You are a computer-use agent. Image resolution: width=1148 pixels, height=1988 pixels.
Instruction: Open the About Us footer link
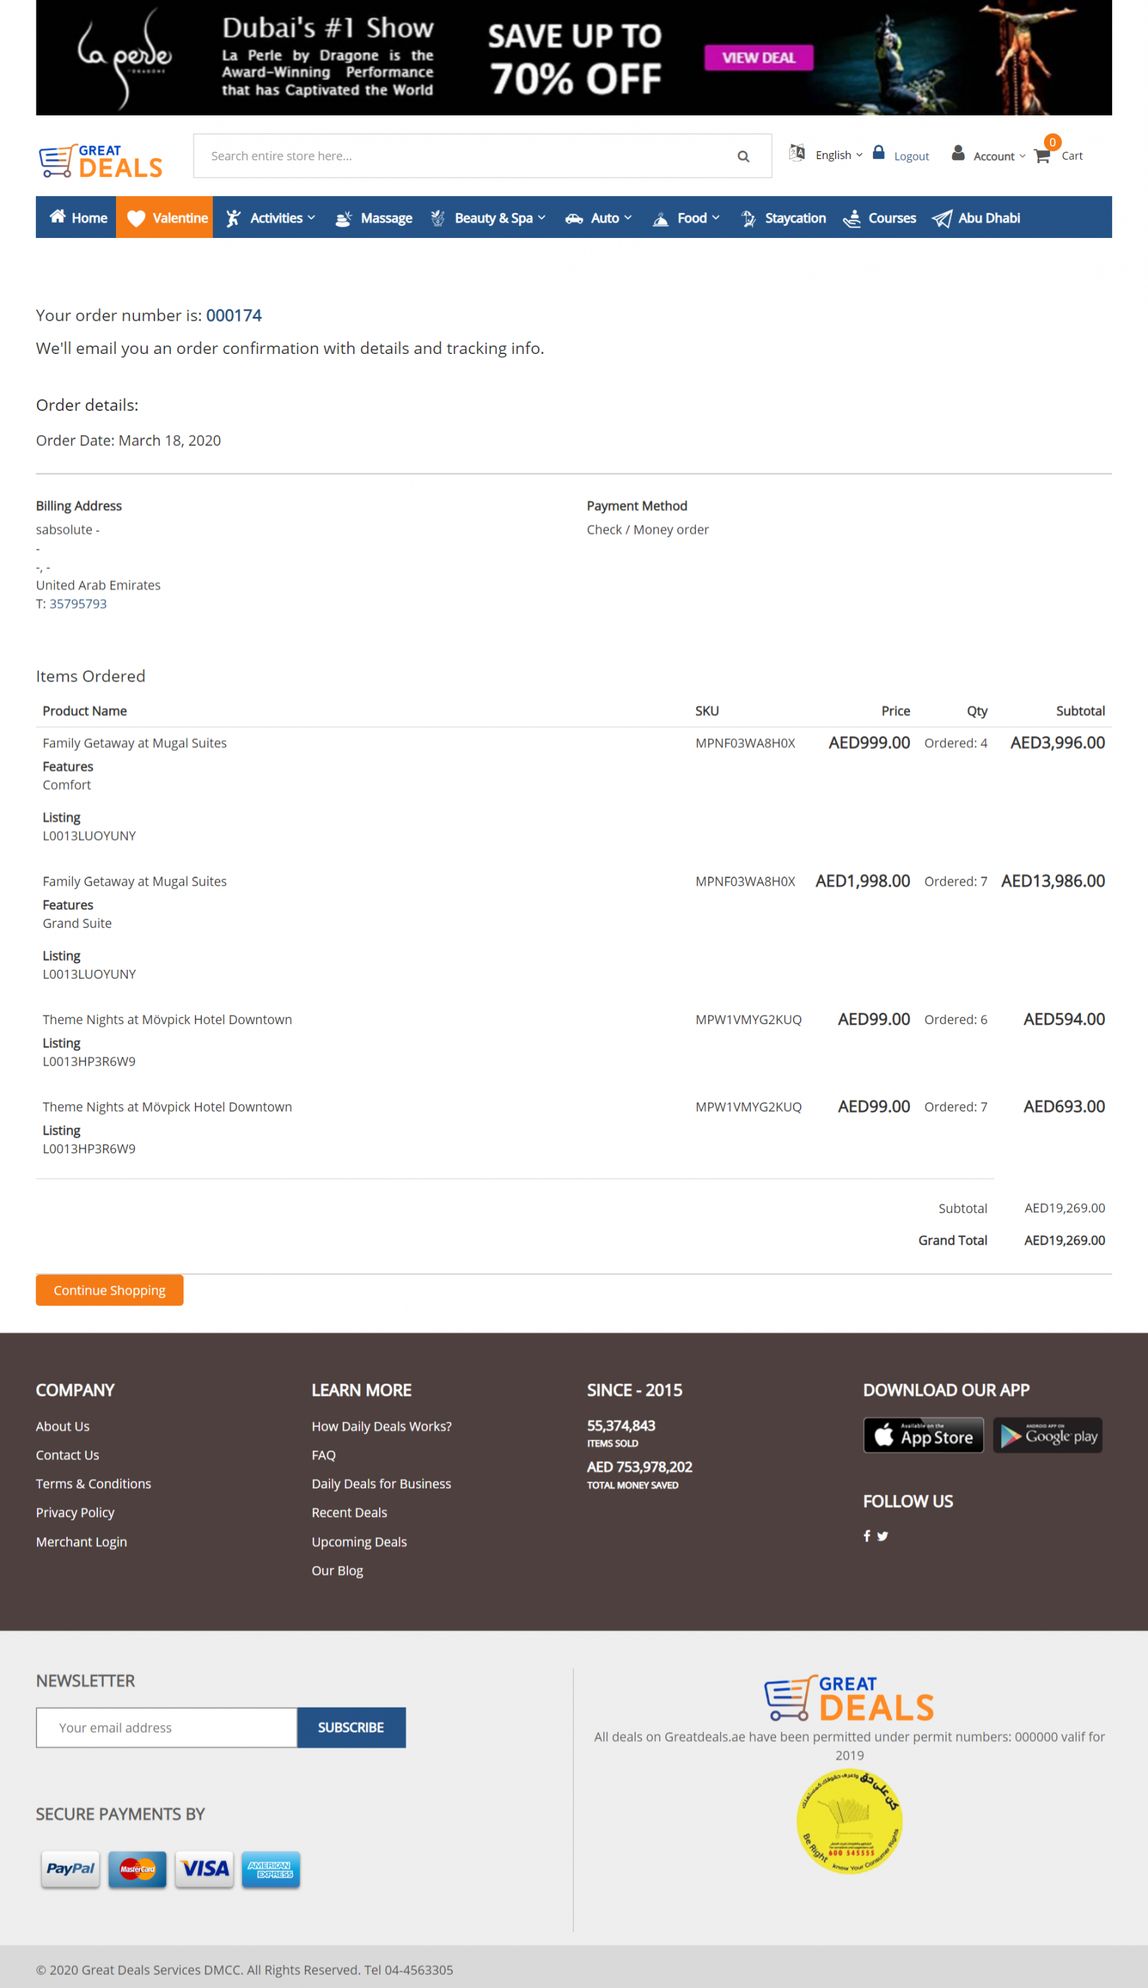[x=62, y=1427]
